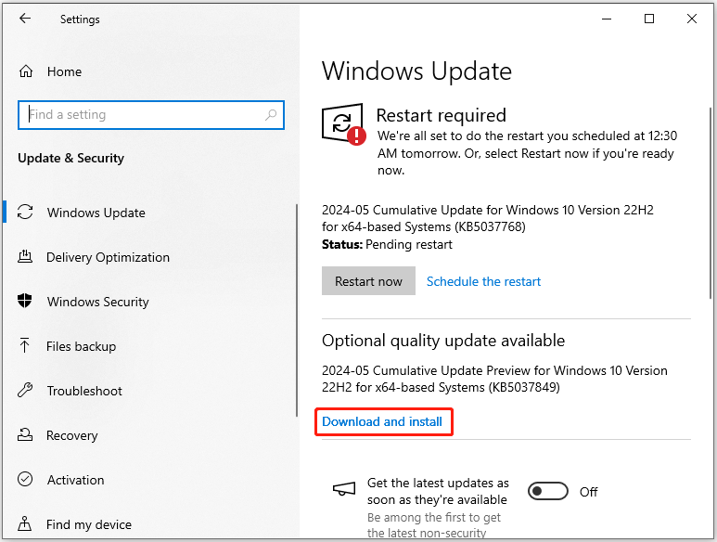Click the Find my device icon

[x=25, y=523]
